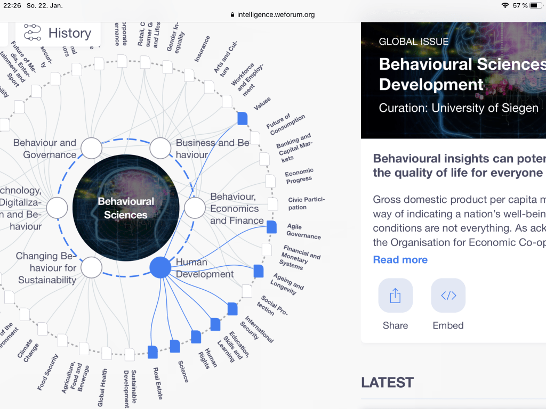Tap the Embed code icon
This screenshot has height=409, width=546.
tap(448, 296)
